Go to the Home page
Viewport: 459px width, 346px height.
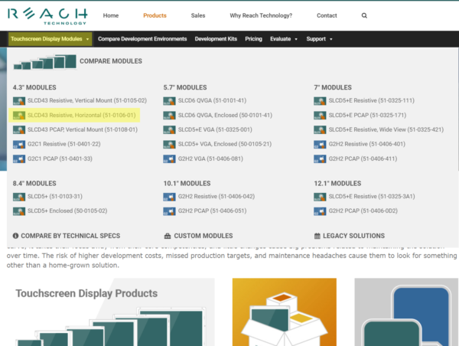(x=111, y=15)
